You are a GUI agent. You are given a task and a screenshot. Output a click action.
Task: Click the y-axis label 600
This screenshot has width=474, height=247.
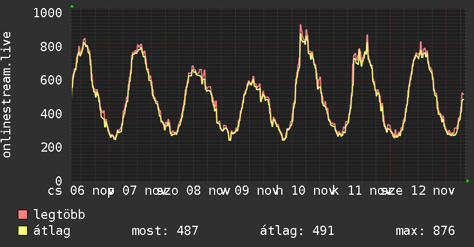point(51,80)
